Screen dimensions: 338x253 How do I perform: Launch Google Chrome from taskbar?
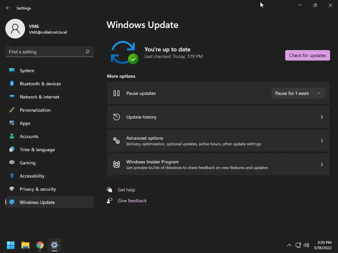pos(40,245)
